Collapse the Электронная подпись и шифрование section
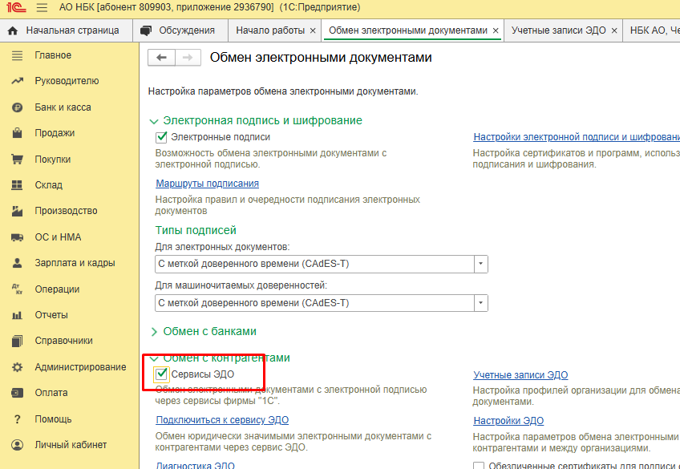The image size is (680, 469). 153,121
